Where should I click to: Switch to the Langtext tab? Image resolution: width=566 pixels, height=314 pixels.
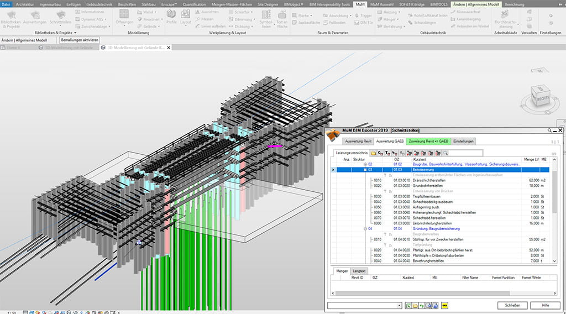point(359,271)
